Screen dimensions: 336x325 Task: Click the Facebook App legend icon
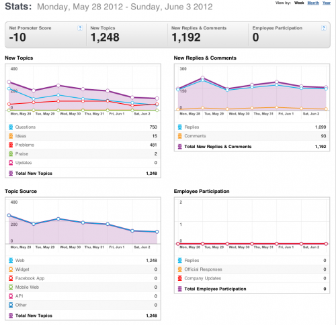coord(11,278)
